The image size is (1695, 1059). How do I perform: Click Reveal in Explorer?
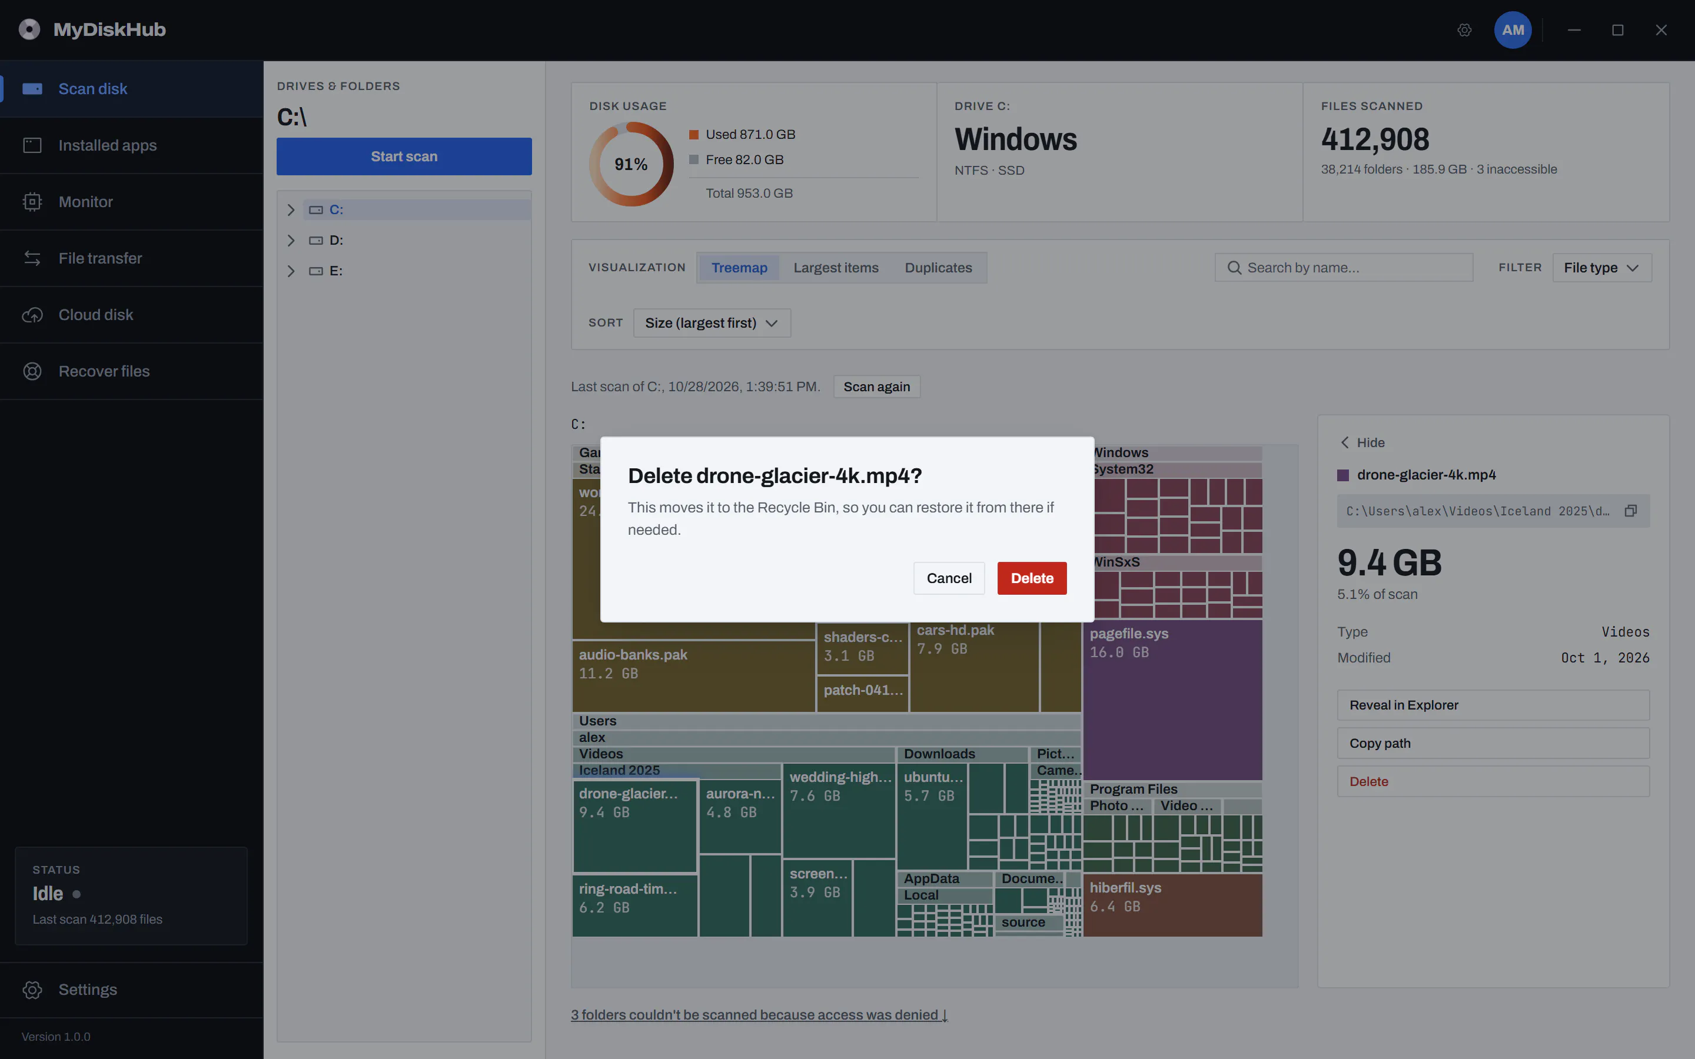pyautogui.click(x=1493, y=705)
